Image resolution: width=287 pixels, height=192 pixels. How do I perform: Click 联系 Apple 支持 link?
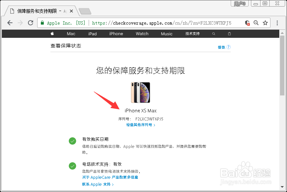(98, 184)
